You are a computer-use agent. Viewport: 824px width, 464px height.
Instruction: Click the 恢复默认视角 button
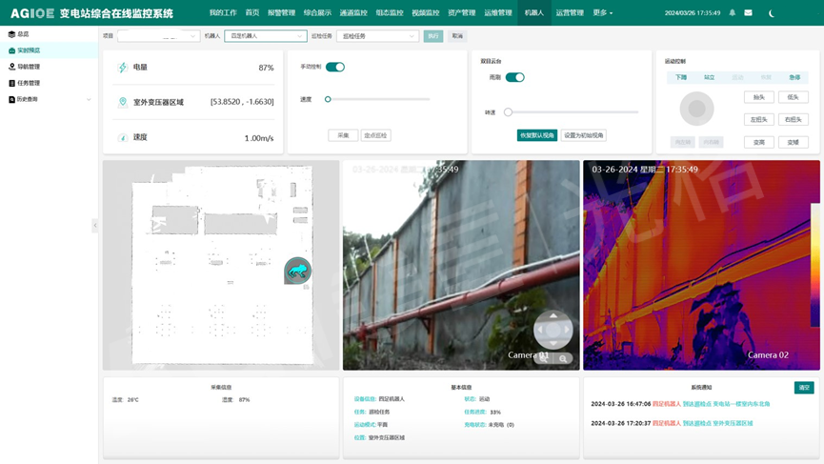pos(536,135)
